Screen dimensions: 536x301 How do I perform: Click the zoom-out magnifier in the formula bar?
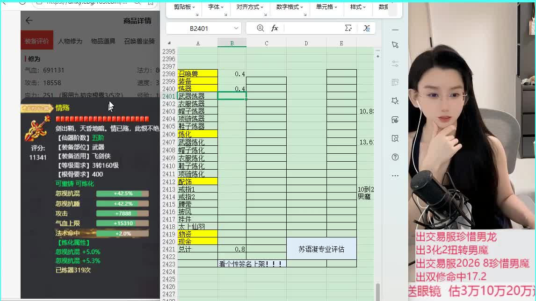pos(260,28)
